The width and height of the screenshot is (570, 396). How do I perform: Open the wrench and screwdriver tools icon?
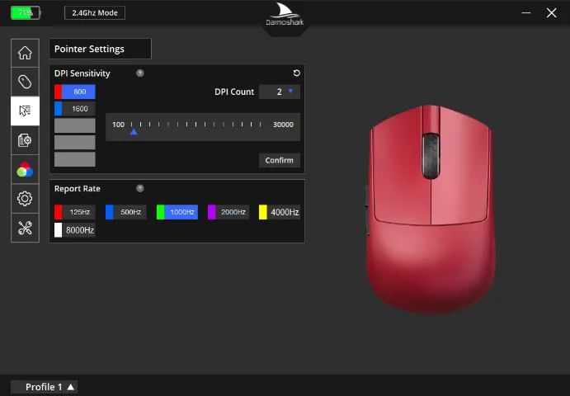pyautogui.click(x=25, y=228)
